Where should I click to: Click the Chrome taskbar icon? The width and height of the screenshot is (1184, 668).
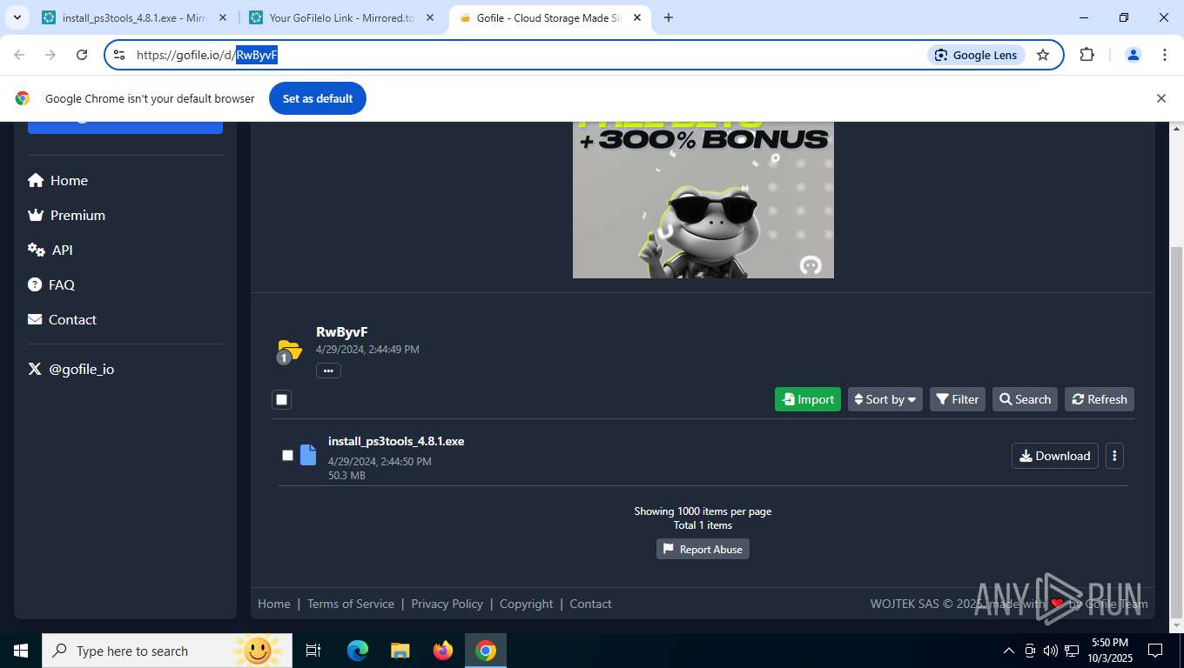tap(486, 651)
